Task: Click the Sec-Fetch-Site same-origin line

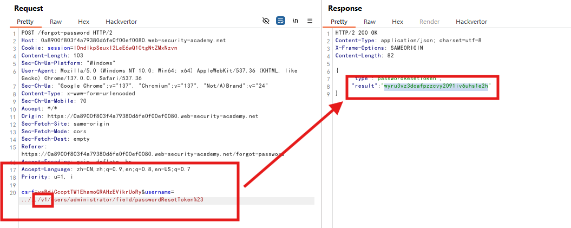Action: click(x=65, y=124)
